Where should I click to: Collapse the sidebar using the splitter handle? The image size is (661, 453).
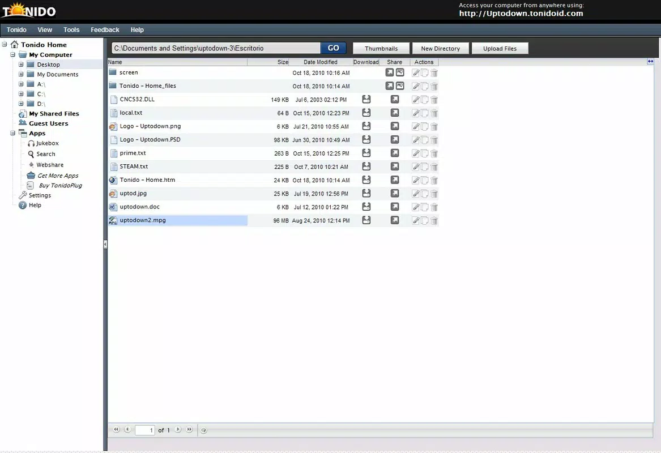pyautogui.click(x=105, y=245)
